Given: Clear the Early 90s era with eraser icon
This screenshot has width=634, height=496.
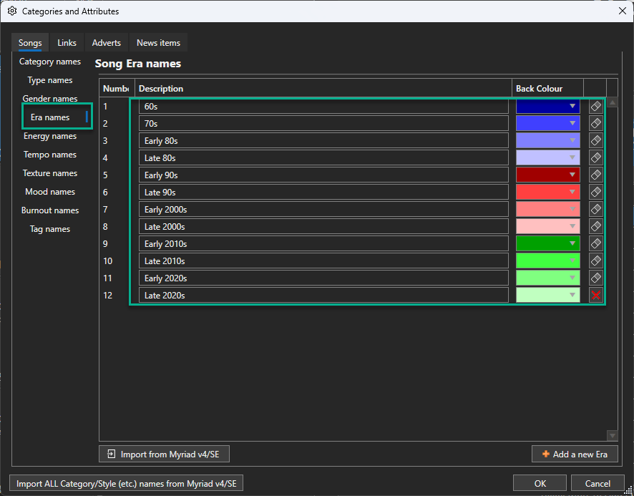Looking at the screenshot, I should (x=595, y=175).
